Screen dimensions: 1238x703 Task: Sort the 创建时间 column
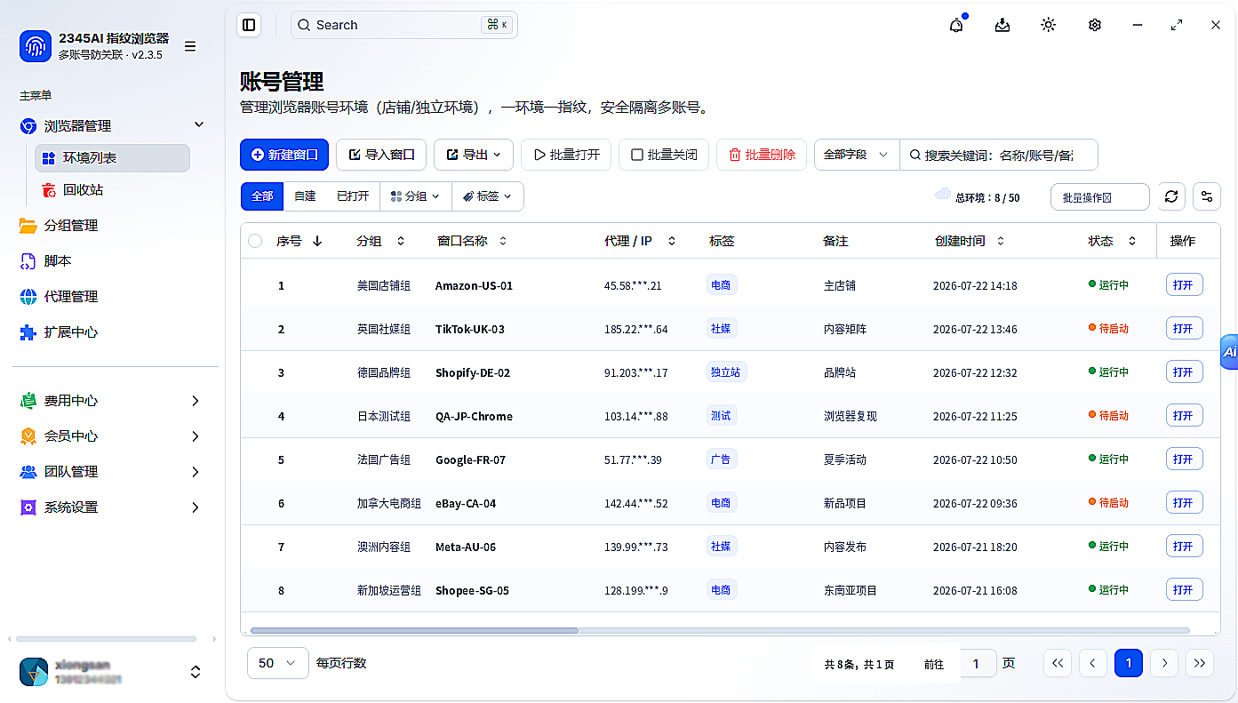1001,241
